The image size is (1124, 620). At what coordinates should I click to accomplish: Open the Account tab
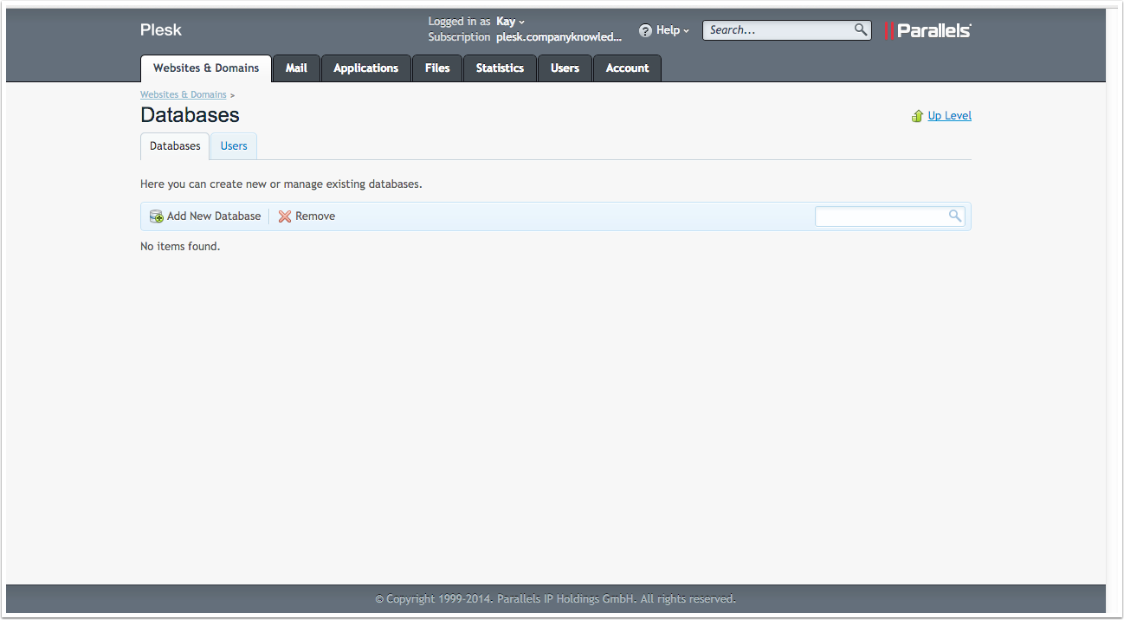pos(627,68)
